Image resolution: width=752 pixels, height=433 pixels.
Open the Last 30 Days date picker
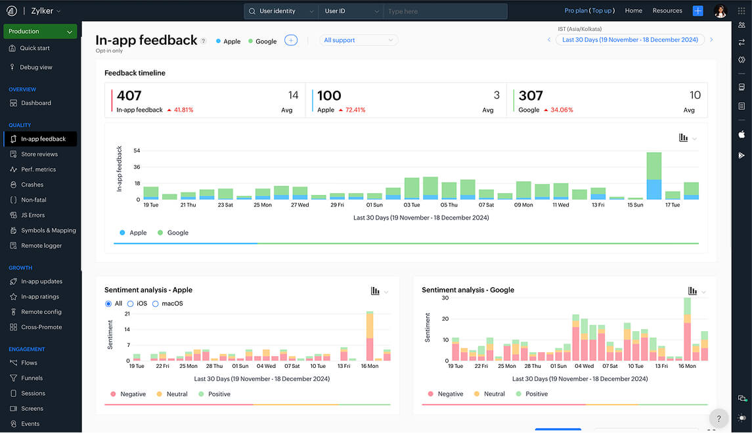[630, 40]
